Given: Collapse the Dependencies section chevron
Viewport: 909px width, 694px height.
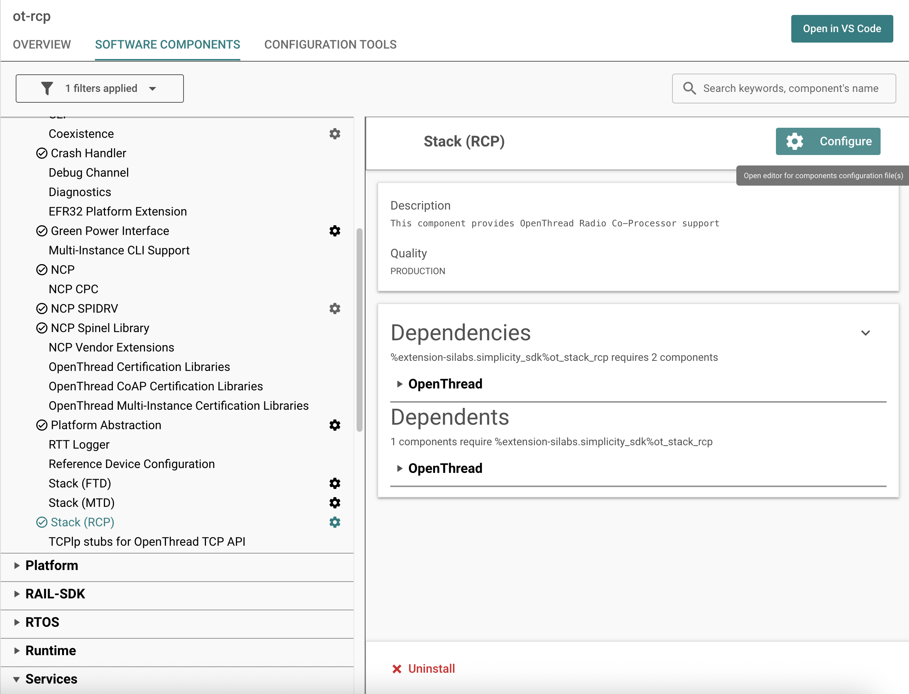Looking at the screenshot, I should pos(865,333).
